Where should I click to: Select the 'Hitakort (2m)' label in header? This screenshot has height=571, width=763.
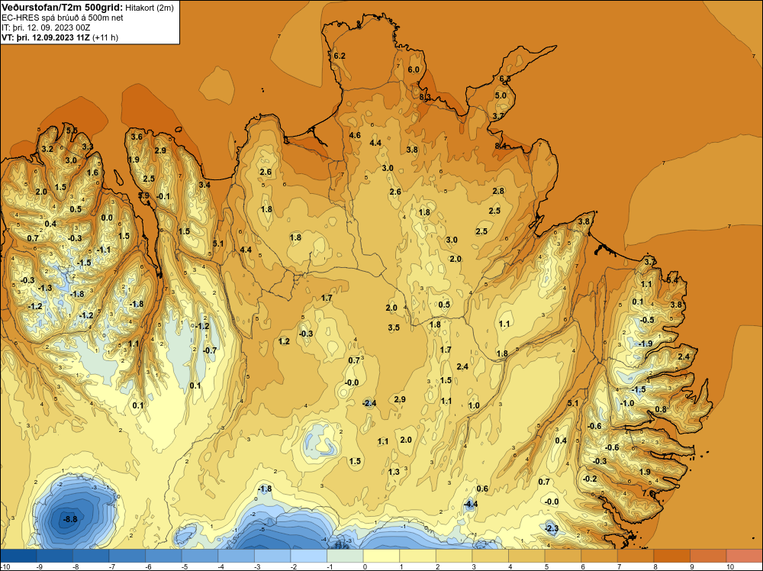tap(150, 8)
